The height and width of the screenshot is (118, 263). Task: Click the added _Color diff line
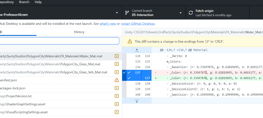tap(207, 78)
